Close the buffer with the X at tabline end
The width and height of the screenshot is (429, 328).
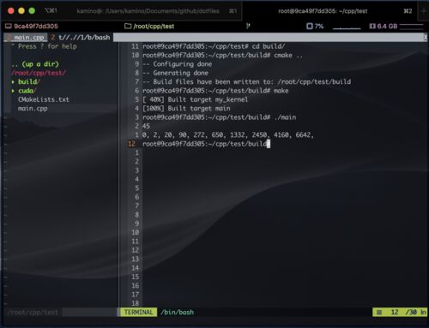[x=426, y=38]
